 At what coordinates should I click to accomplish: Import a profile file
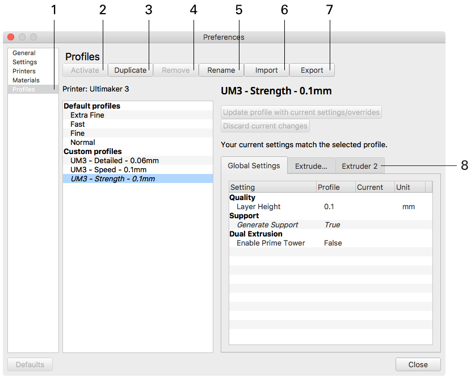coord(266,70)
